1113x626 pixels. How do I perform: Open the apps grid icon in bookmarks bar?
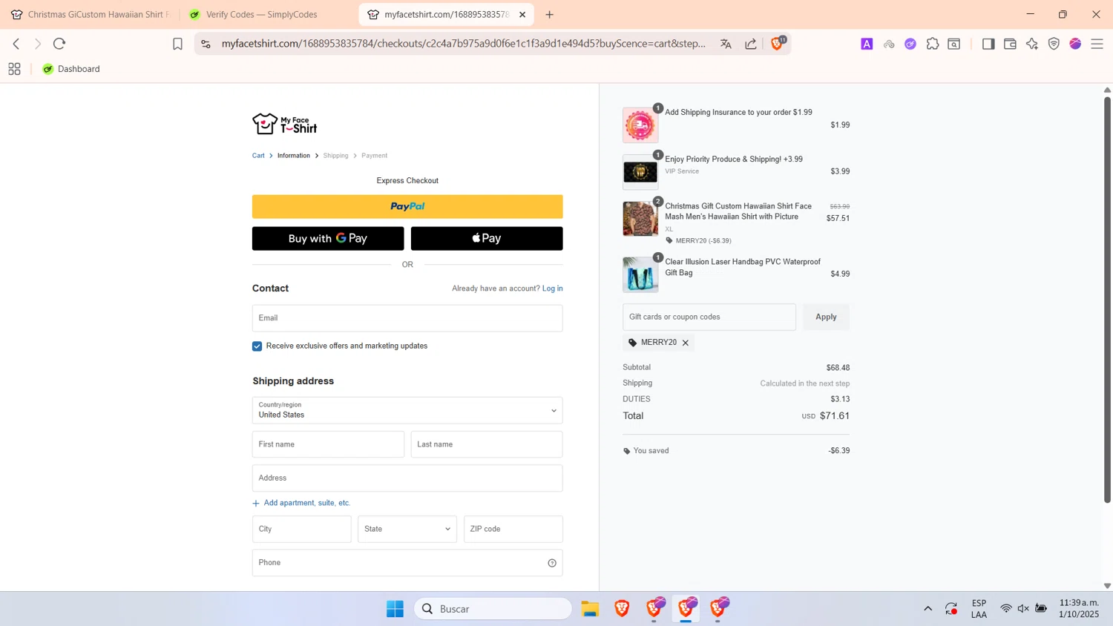coord(14,69)
